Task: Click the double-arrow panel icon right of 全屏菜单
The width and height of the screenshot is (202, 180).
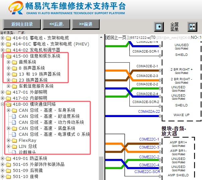Action: pos(192,27)
